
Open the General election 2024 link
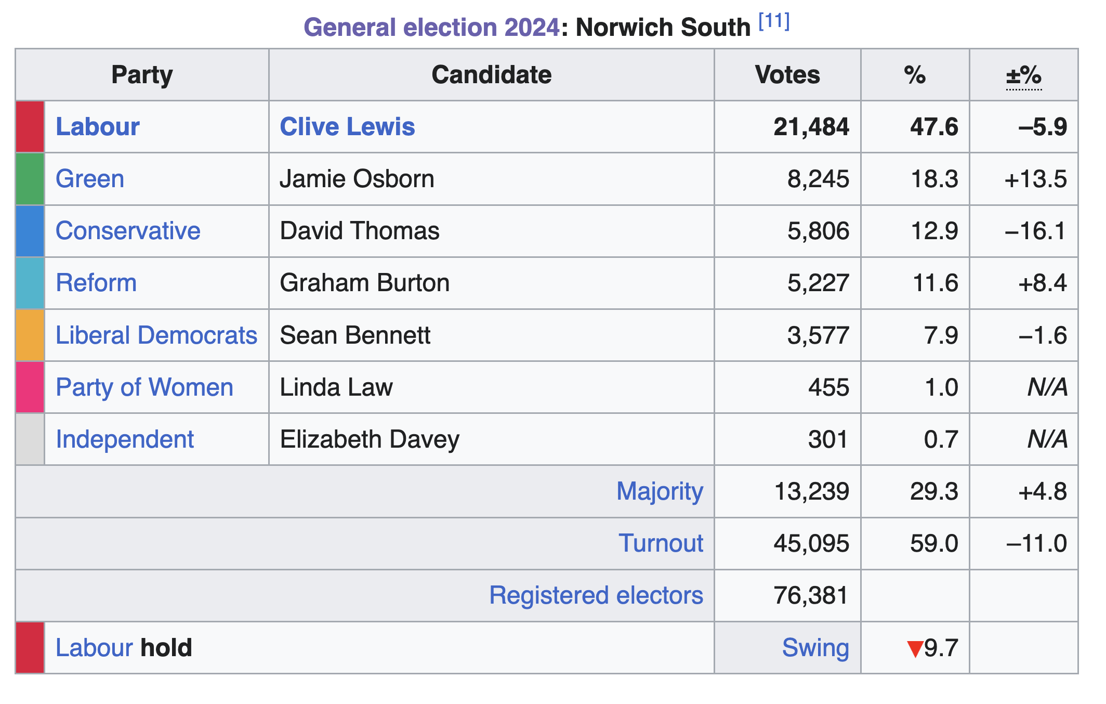click(431, 27)
